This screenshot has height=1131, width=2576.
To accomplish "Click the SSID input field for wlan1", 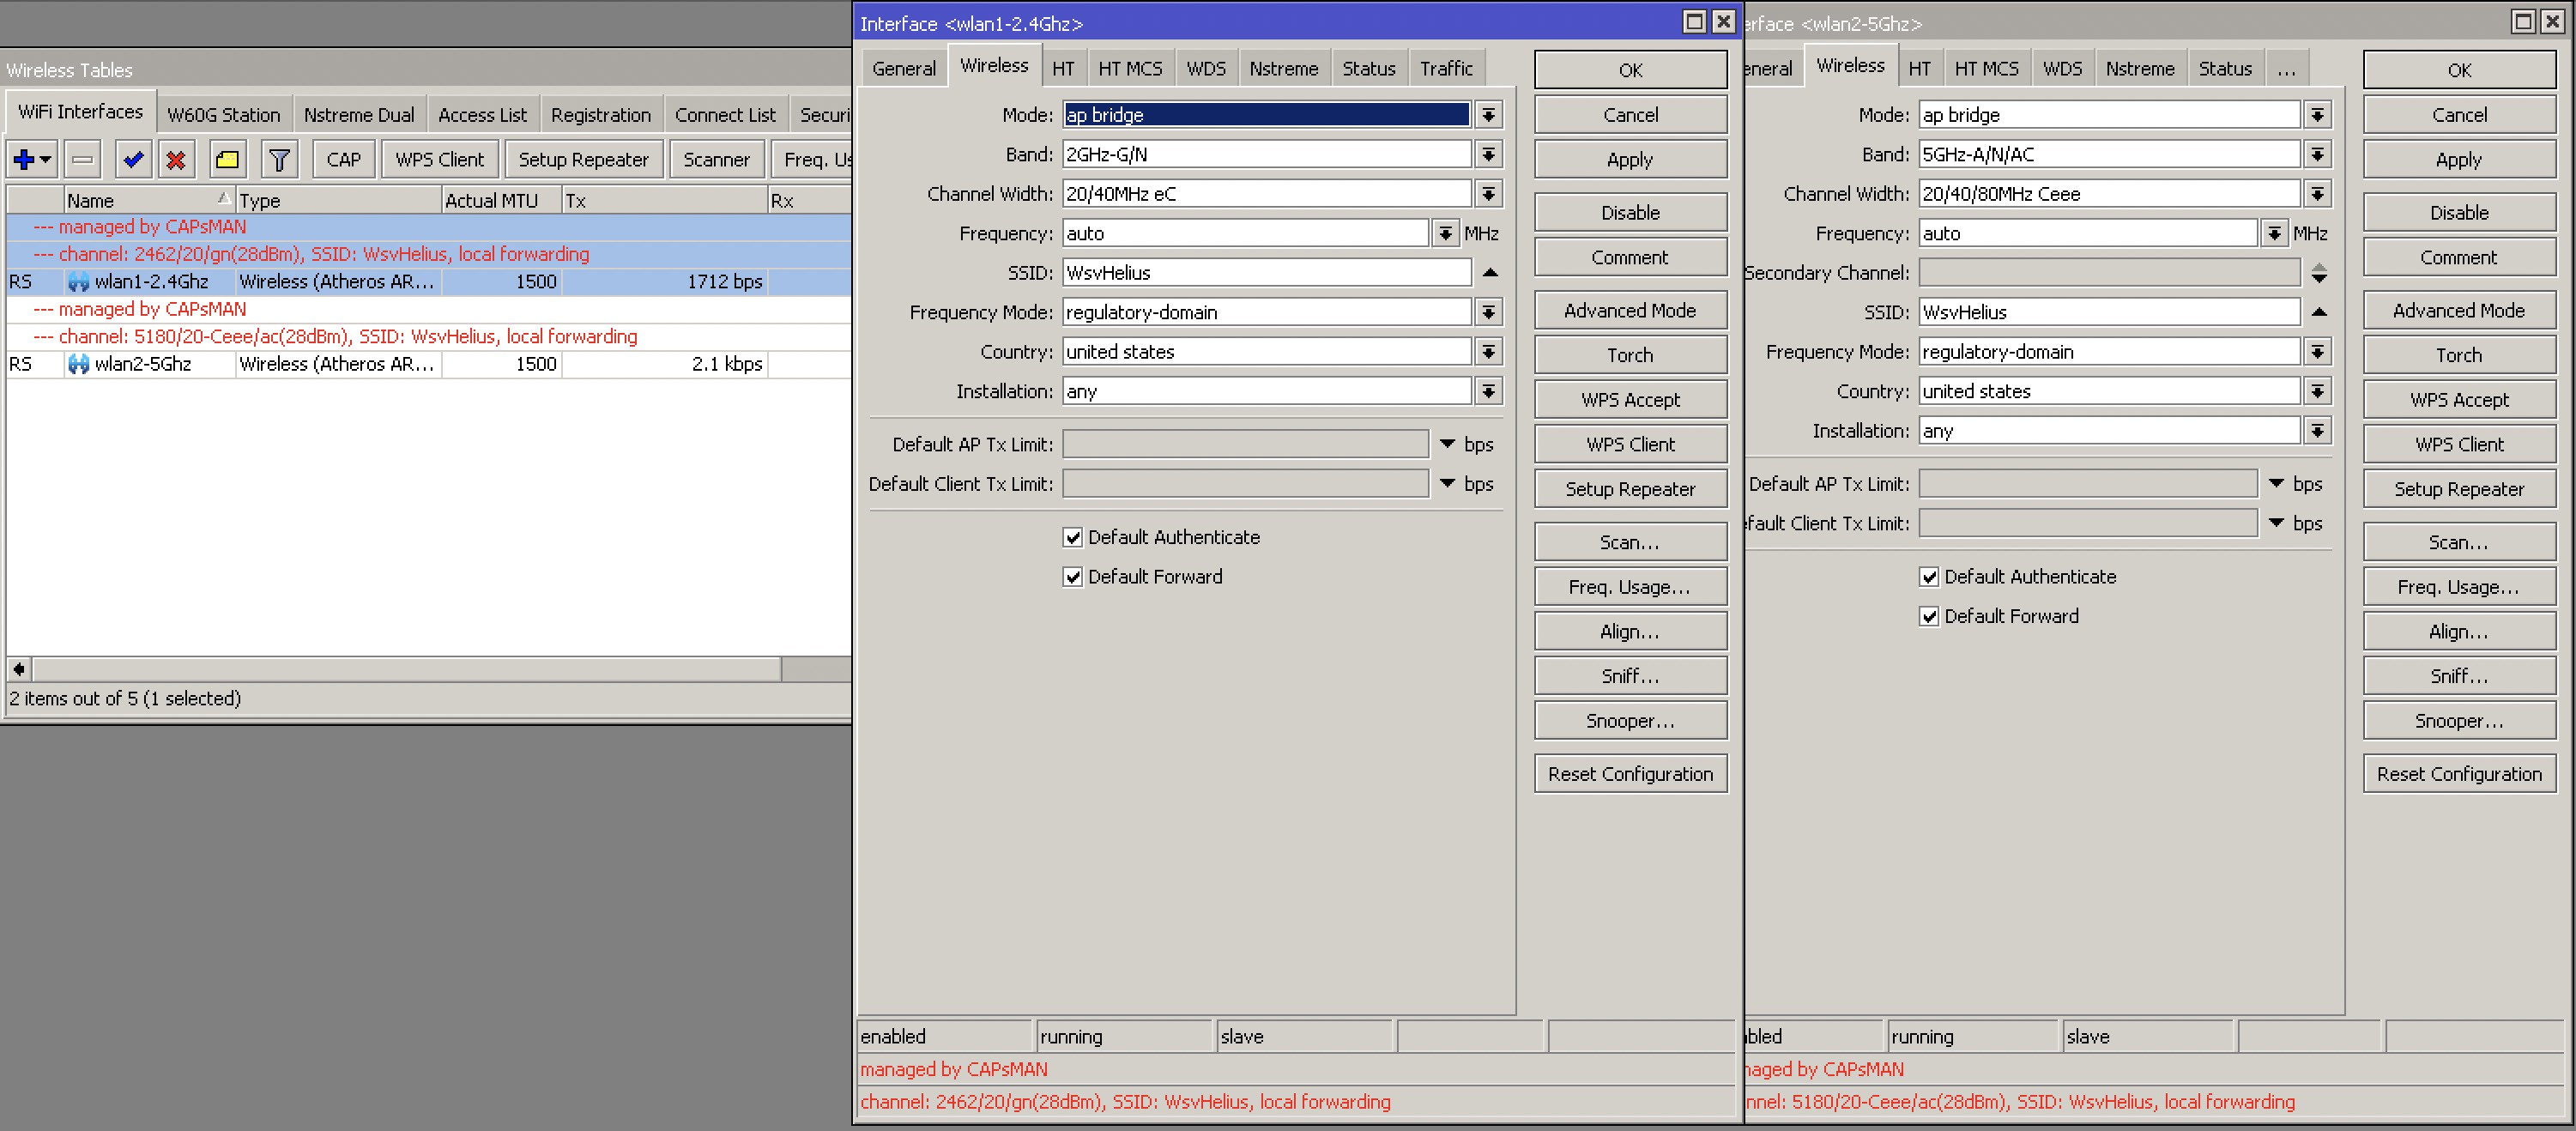I will 1265,272.
